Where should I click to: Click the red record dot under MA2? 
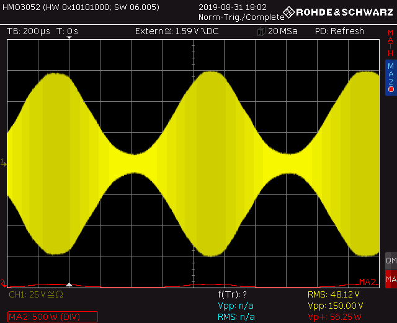[391, 89]
